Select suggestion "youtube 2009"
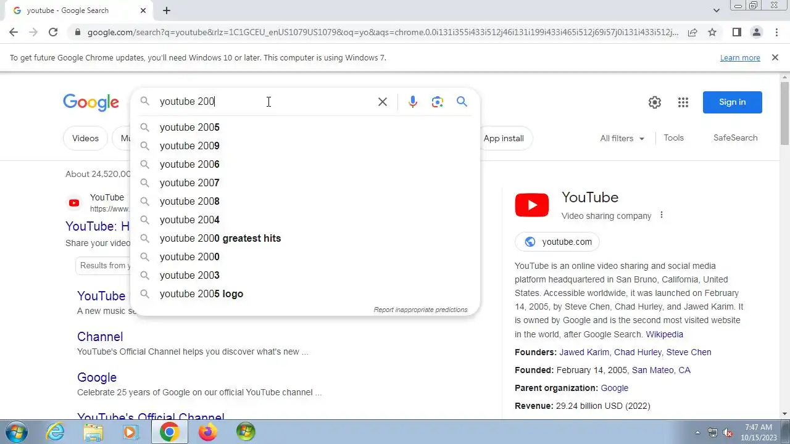This screenshot has width=790, height=444. (x=306, y=146)
